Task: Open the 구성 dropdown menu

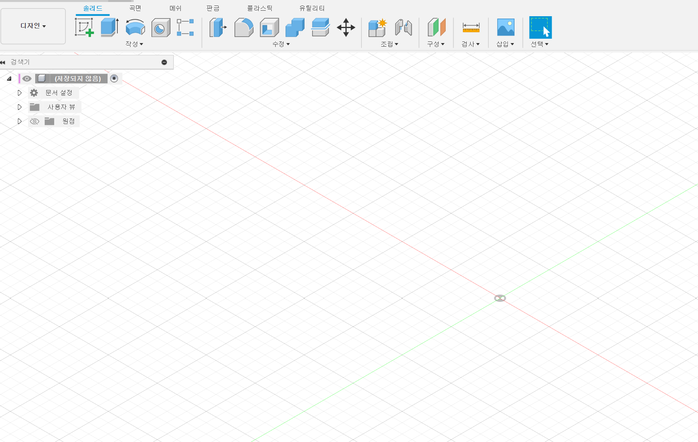Action: click(436, 44)
